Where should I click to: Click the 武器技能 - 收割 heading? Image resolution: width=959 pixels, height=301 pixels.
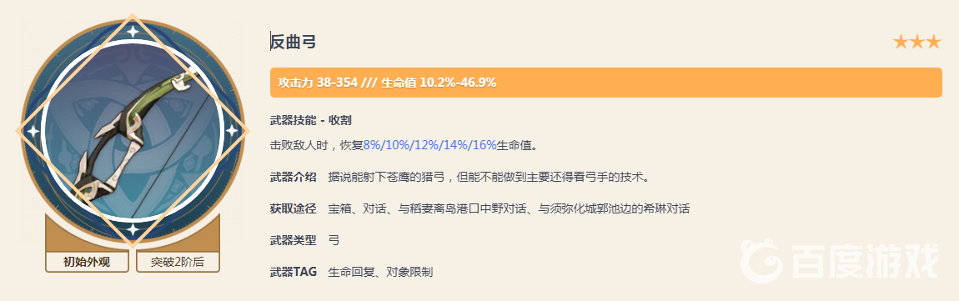pos(310,120)
